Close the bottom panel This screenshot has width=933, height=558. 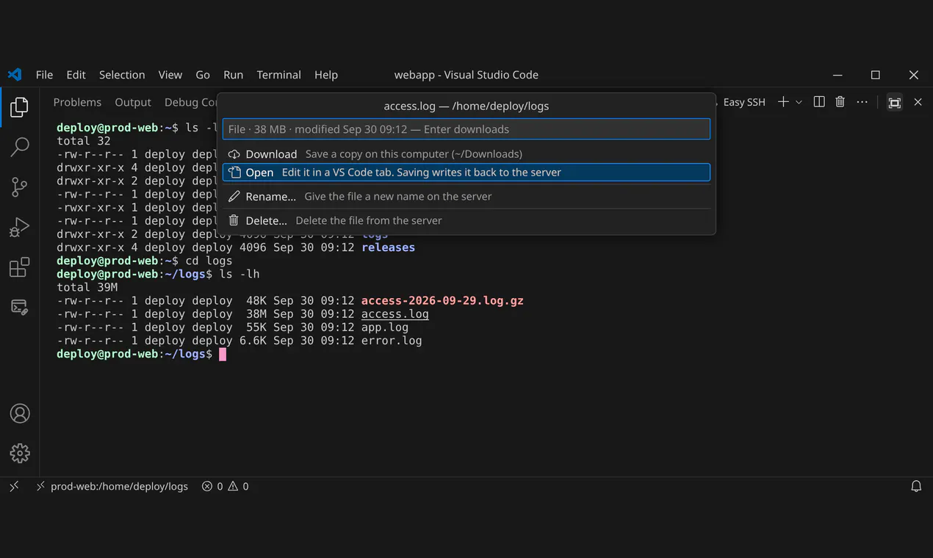918,102
